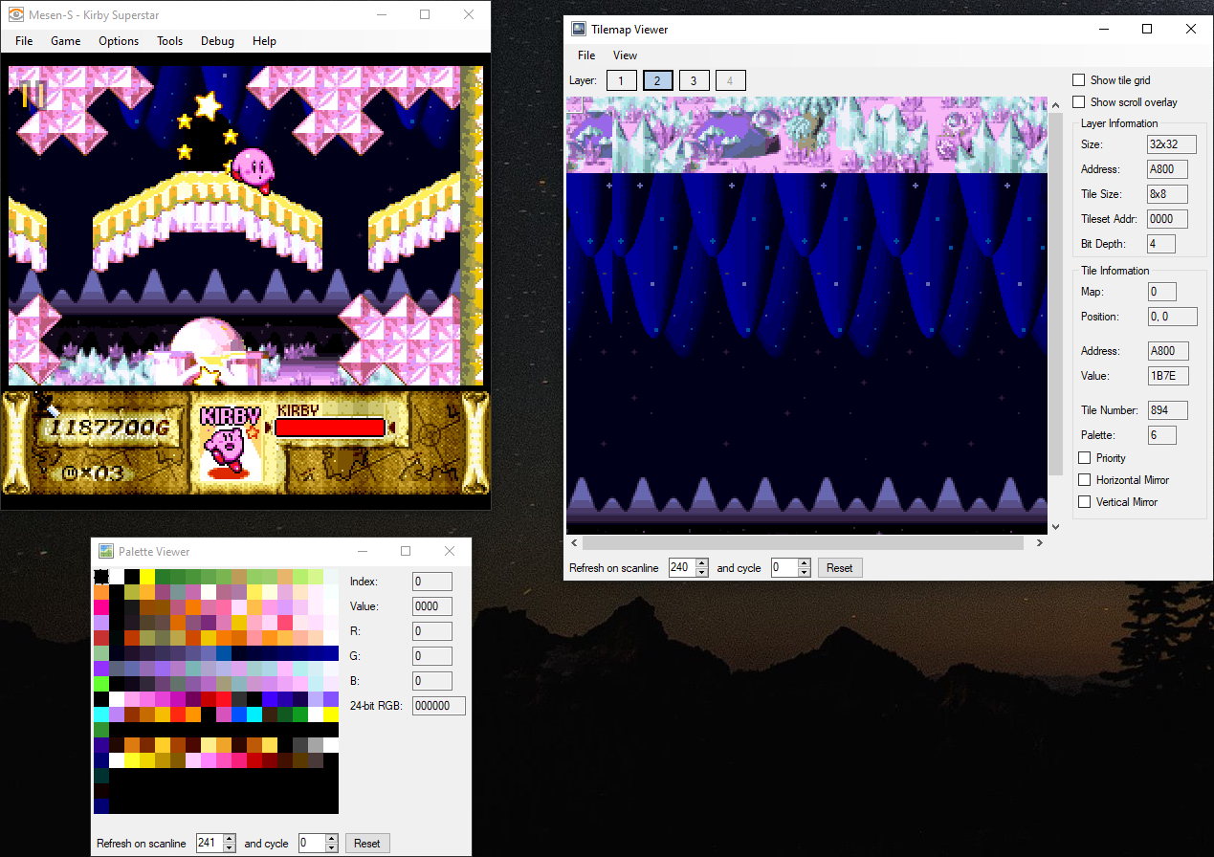
Task: Open the Help menu in Mesen-S
Action: coord(264,41)
